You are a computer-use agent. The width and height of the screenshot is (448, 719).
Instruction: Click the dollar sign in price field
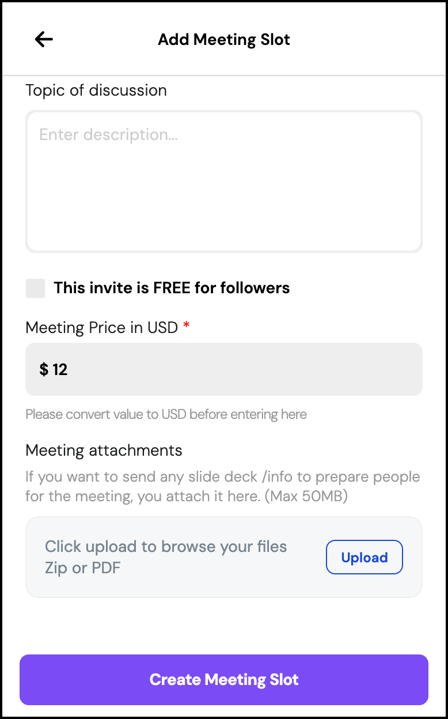[44, 369]
